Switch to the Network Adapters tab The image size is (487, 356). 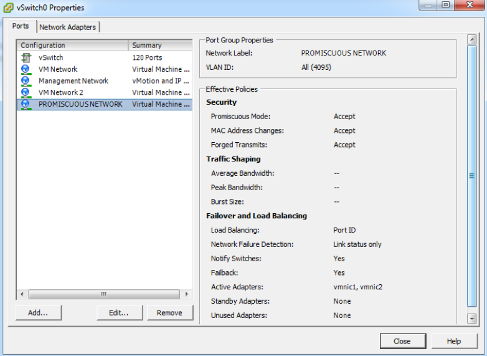point(68,27)
